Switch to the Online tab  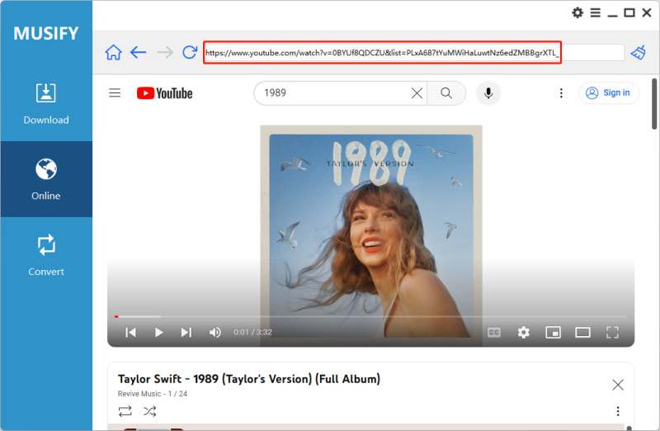point(46,179)
